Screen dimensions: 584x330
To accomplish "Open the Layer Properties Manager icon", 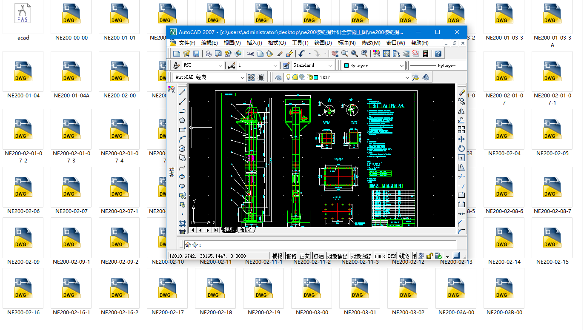I will tap(278, 77).
